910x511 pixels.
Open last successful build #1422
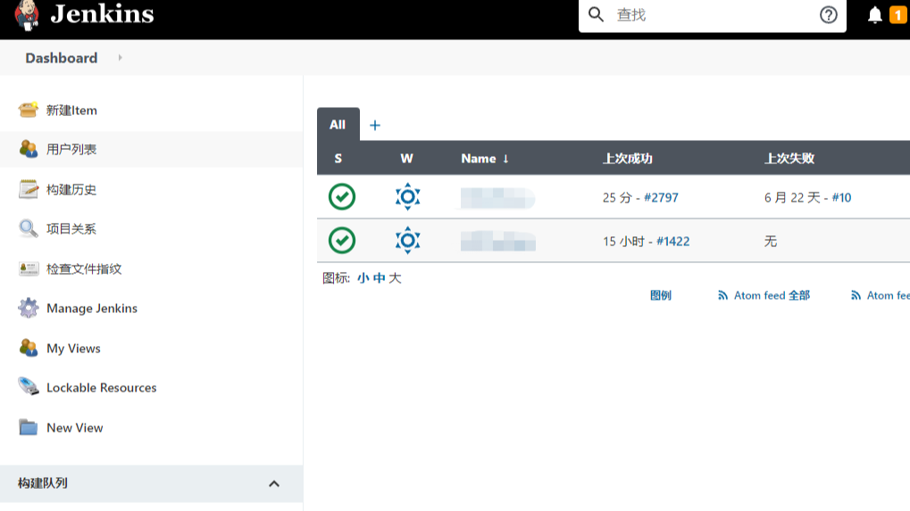point(673,241)
